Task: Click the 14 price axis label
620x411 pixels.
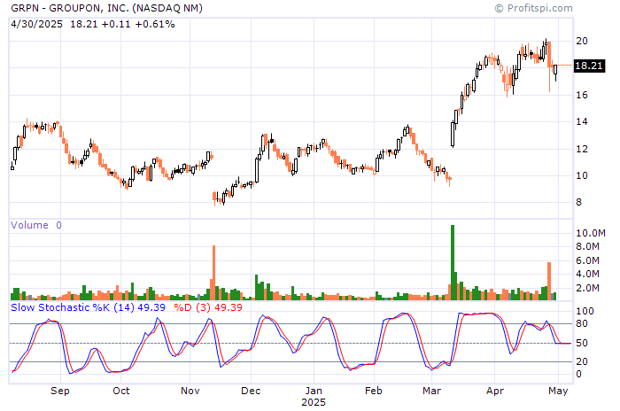Action: pyautogui.click(x=582, y=122)
